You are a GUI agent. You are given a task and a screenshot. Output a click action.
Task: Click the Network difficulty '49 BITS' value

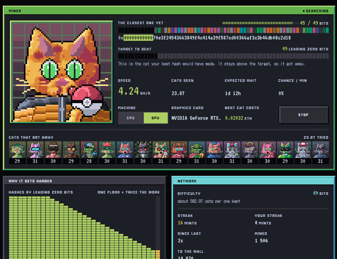(321, 193)
